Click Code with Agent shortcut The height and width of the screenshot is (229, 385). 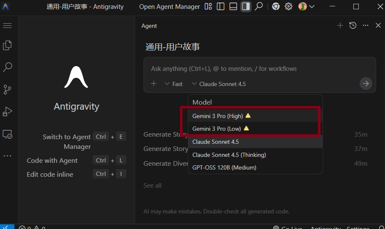click(76, 160)
